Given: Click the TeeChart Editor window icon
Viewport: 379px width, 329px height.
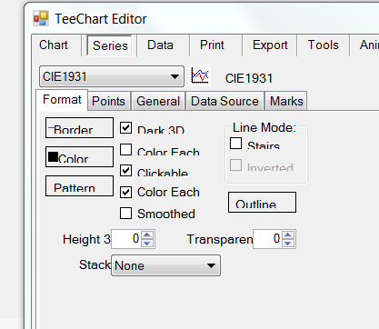Looking at the screenshot, I should pos(41,18).
